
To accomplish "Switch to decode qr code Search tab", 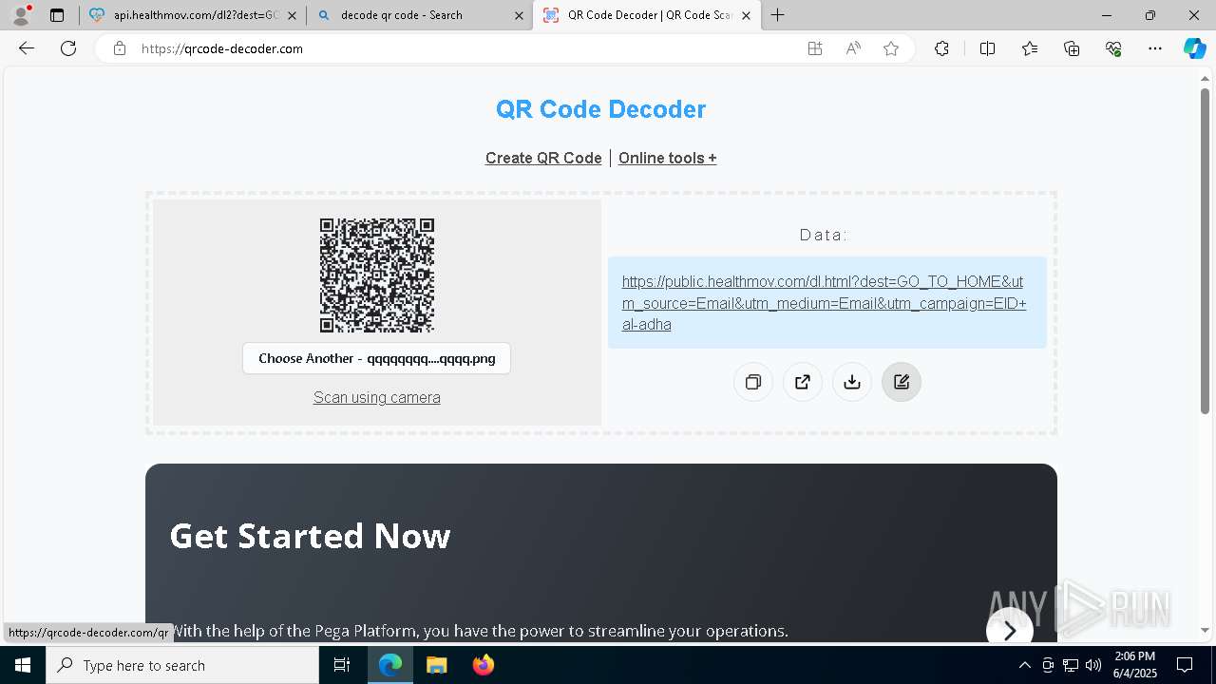I will tap(419, 15).
